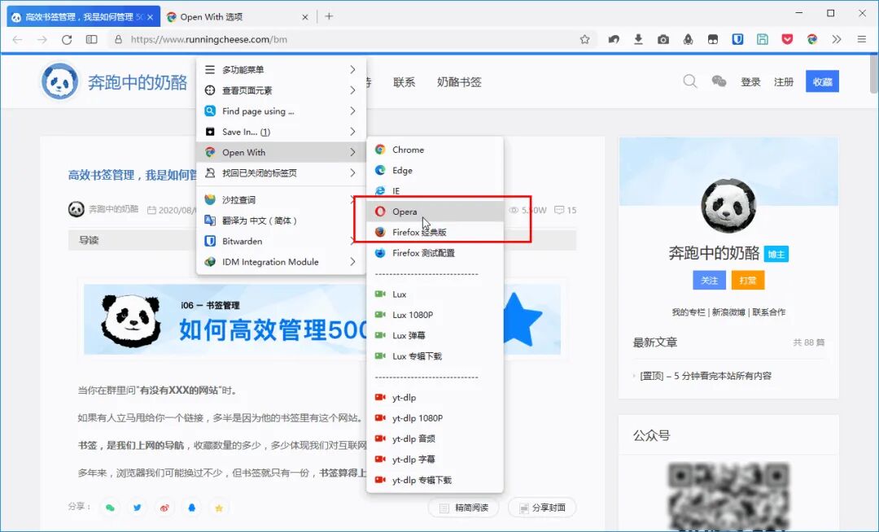Open link with Opera
The image size is (879, 532).
pos(435,211)
